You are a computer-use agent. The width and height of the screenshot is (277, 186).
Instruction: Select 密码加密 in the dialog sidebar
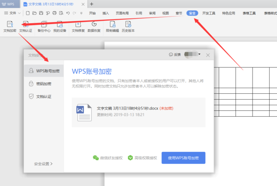coord(44,84)
